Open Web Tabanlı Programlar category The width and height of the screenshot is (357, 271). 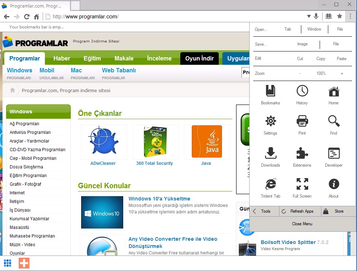point(119,73)
